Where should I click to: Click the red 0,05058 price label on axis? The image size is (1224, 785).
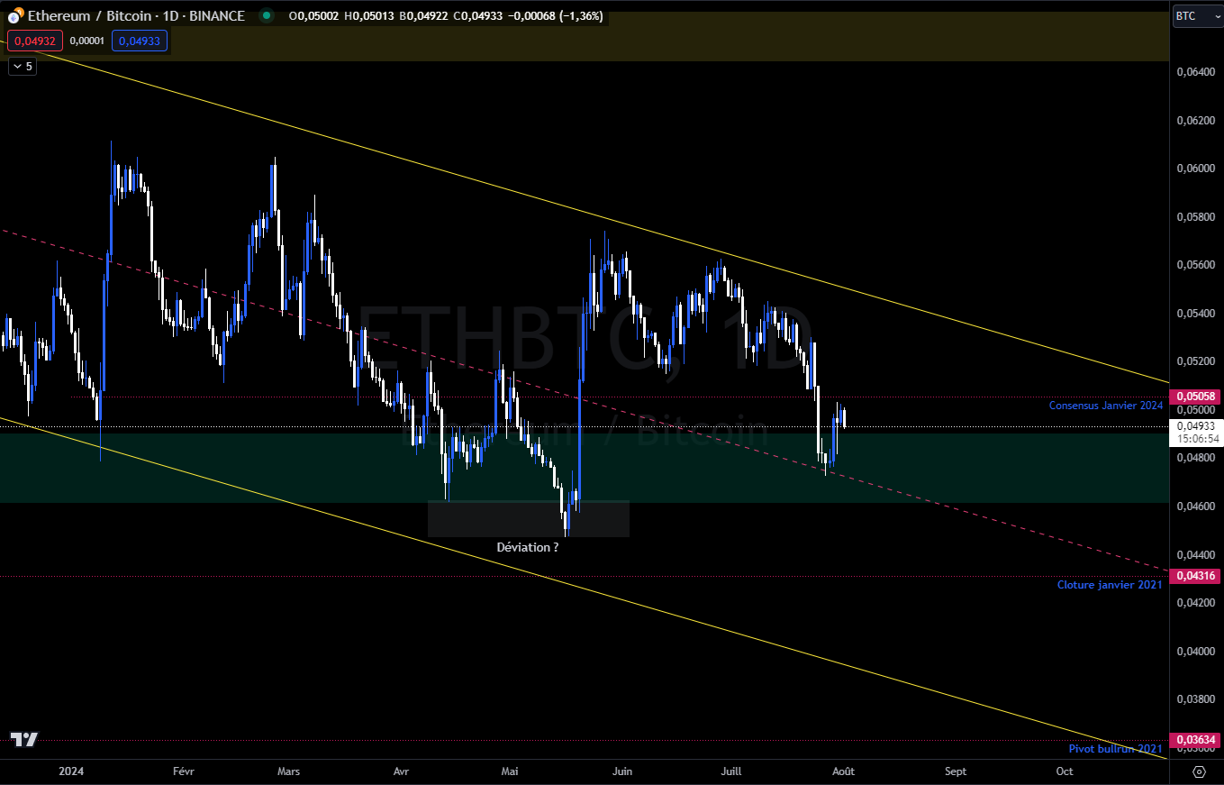pos(1196,396)
